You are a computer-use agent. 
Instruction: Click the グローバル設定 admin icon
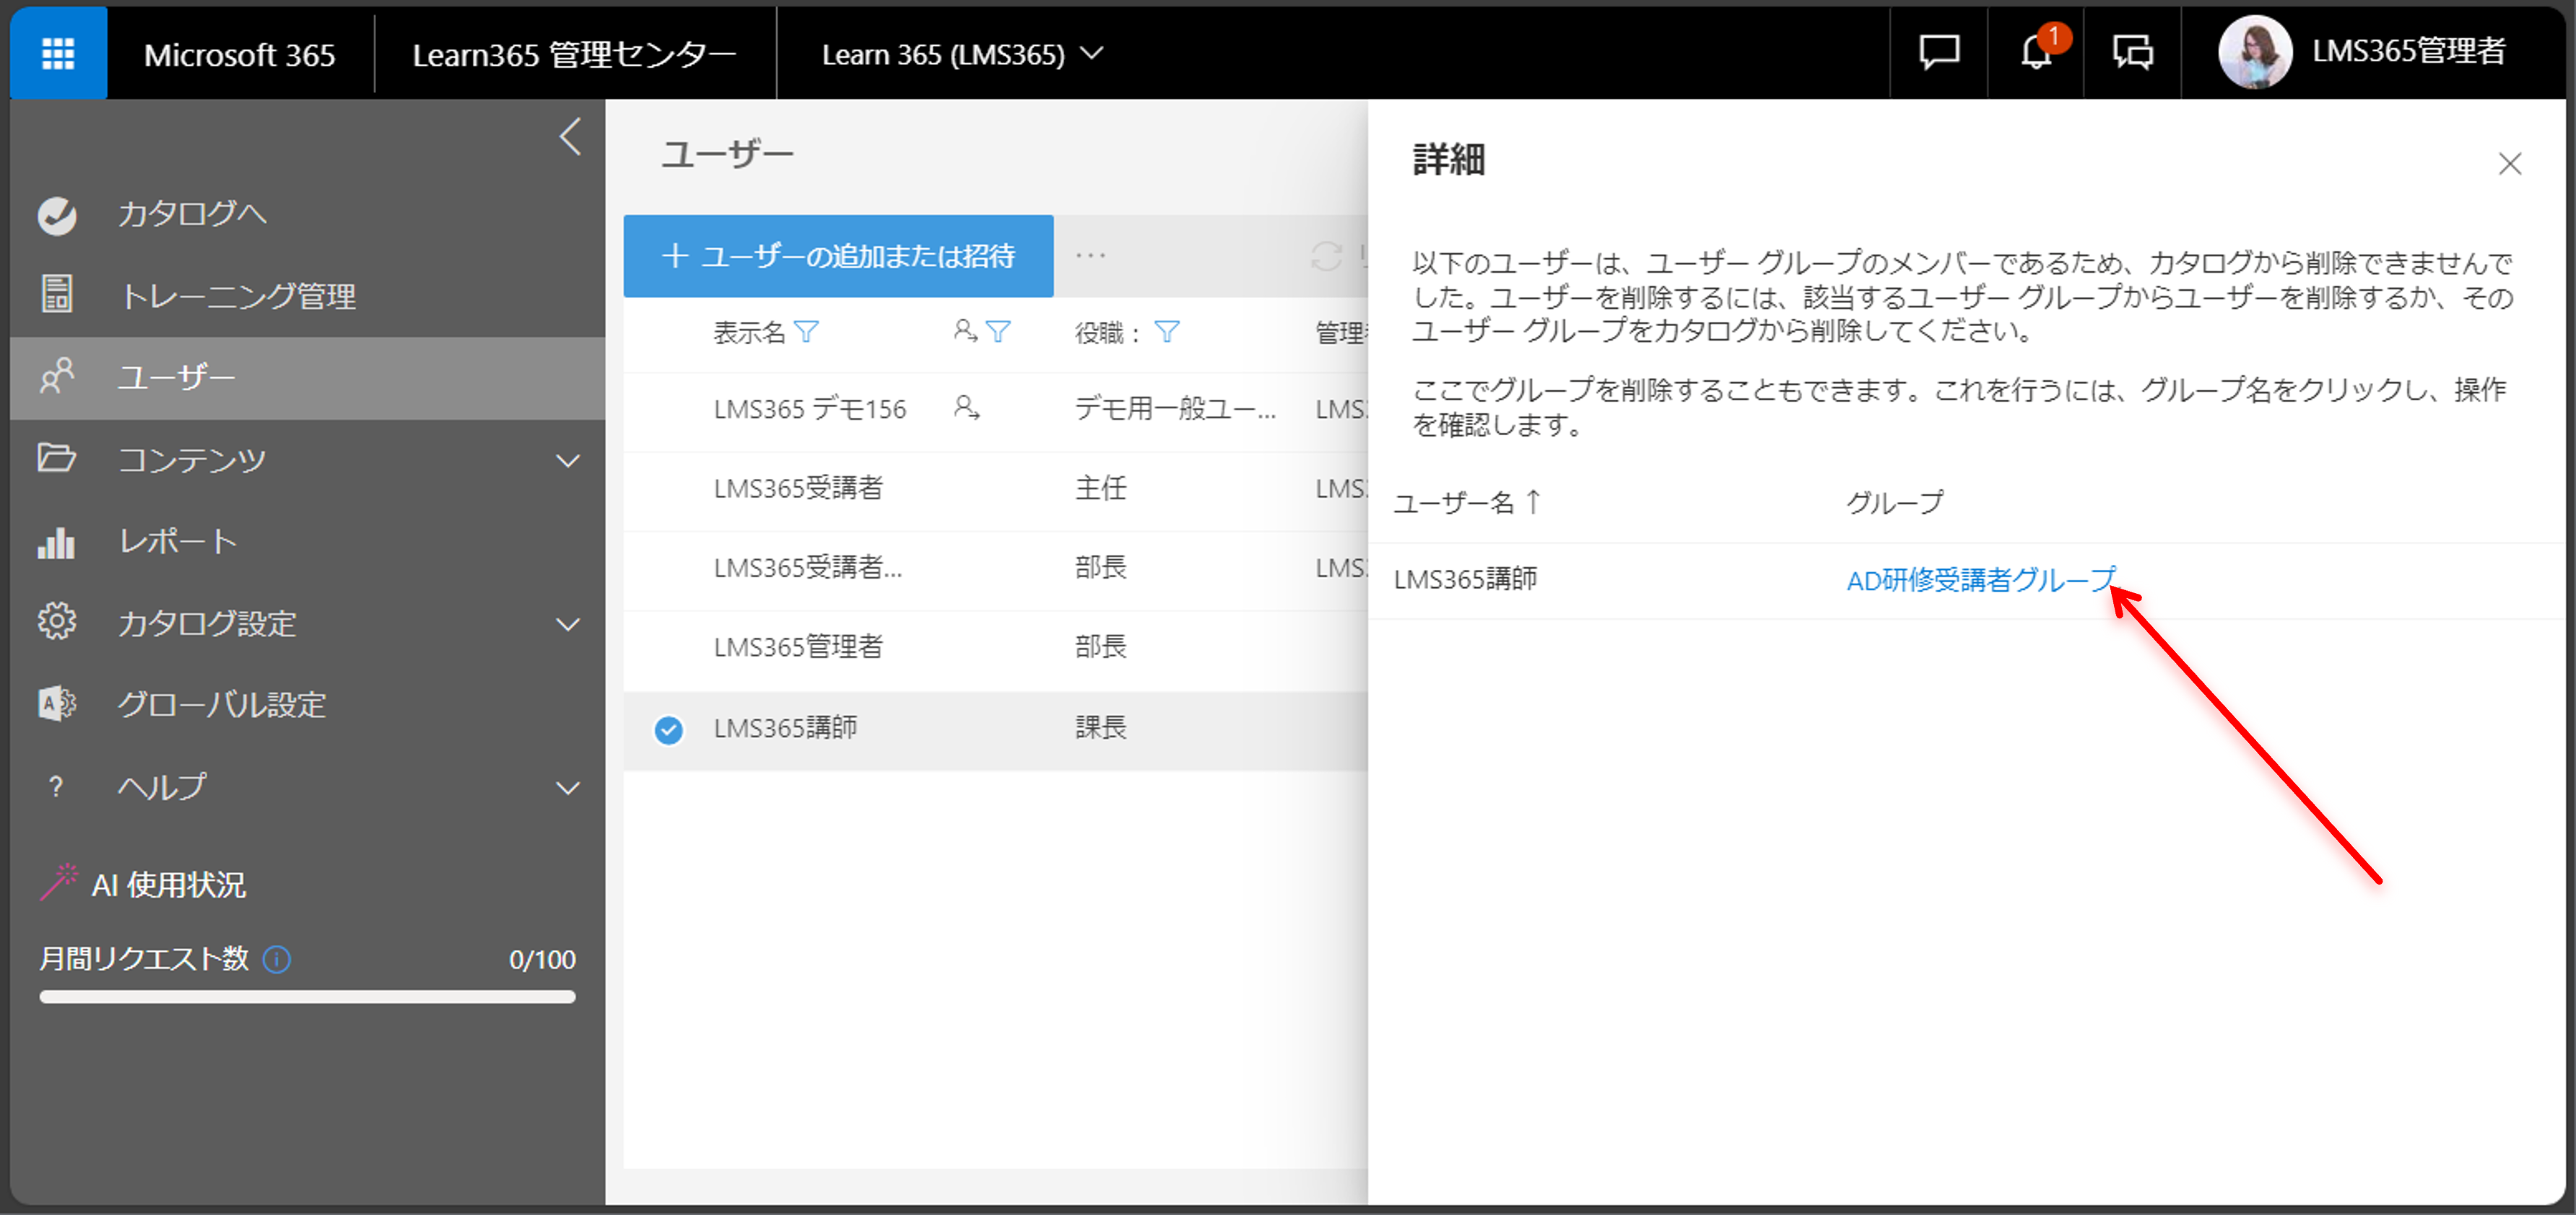[57, 704]
